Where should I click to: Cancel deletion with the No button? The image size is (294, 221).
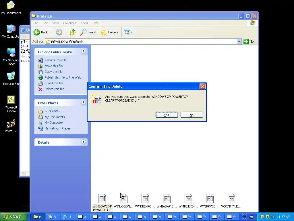[192, 115]
